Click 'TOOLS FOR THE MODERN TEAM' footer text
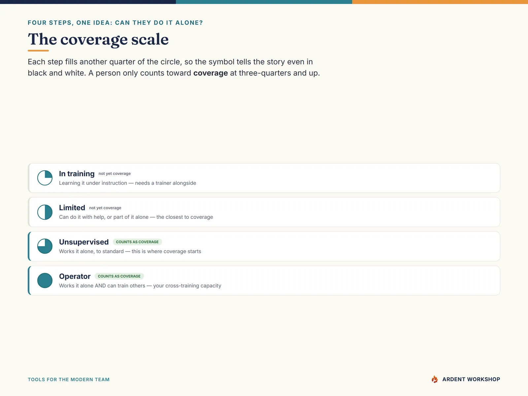 click(x=69, y=379)
